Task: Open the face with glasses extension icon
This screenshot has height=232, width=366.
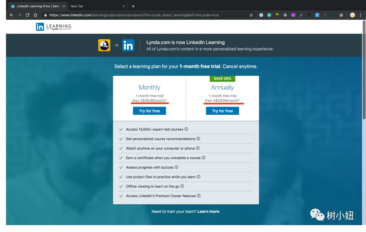Action: [x=341, y=15]
